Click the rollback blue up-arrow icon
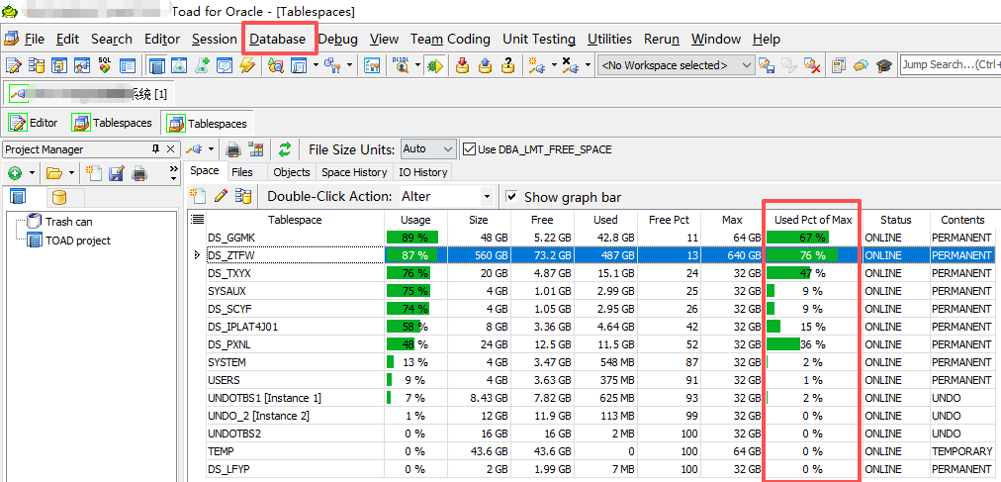This screenshot has width=1001, height=482. click(x=486, y=65)
